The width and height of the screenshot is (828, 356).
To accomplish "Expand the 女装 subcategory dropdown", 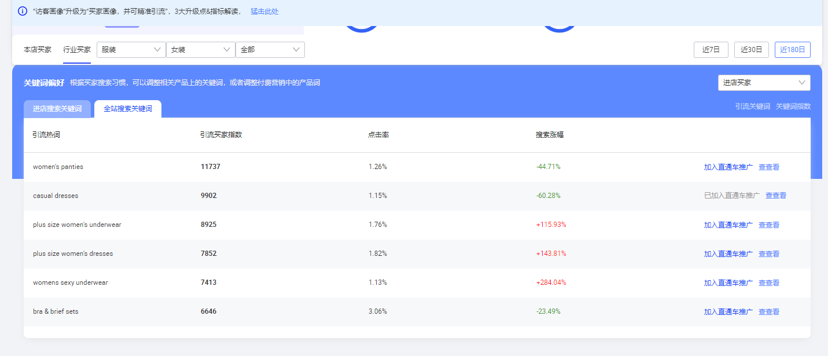I will tap(200, 50).
